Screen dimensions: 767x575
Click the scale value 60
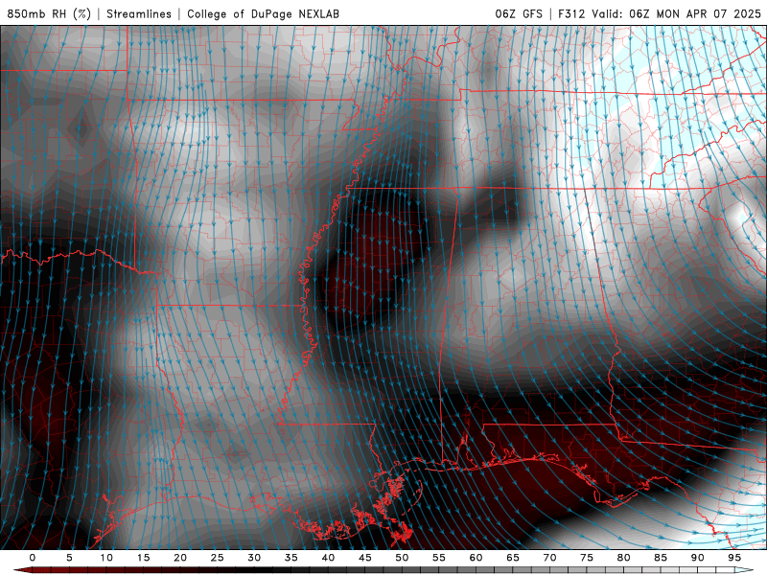pos(476,558)
